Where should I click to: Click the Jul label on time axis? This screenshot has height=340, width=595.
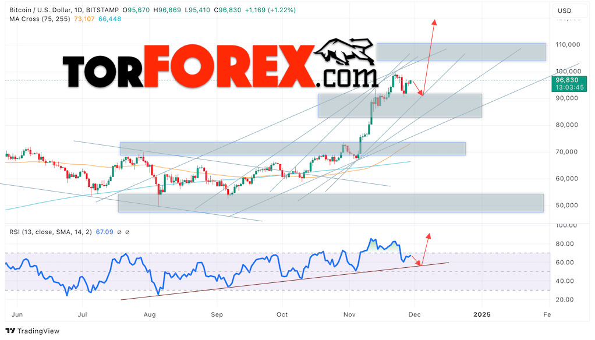[82, 314]
